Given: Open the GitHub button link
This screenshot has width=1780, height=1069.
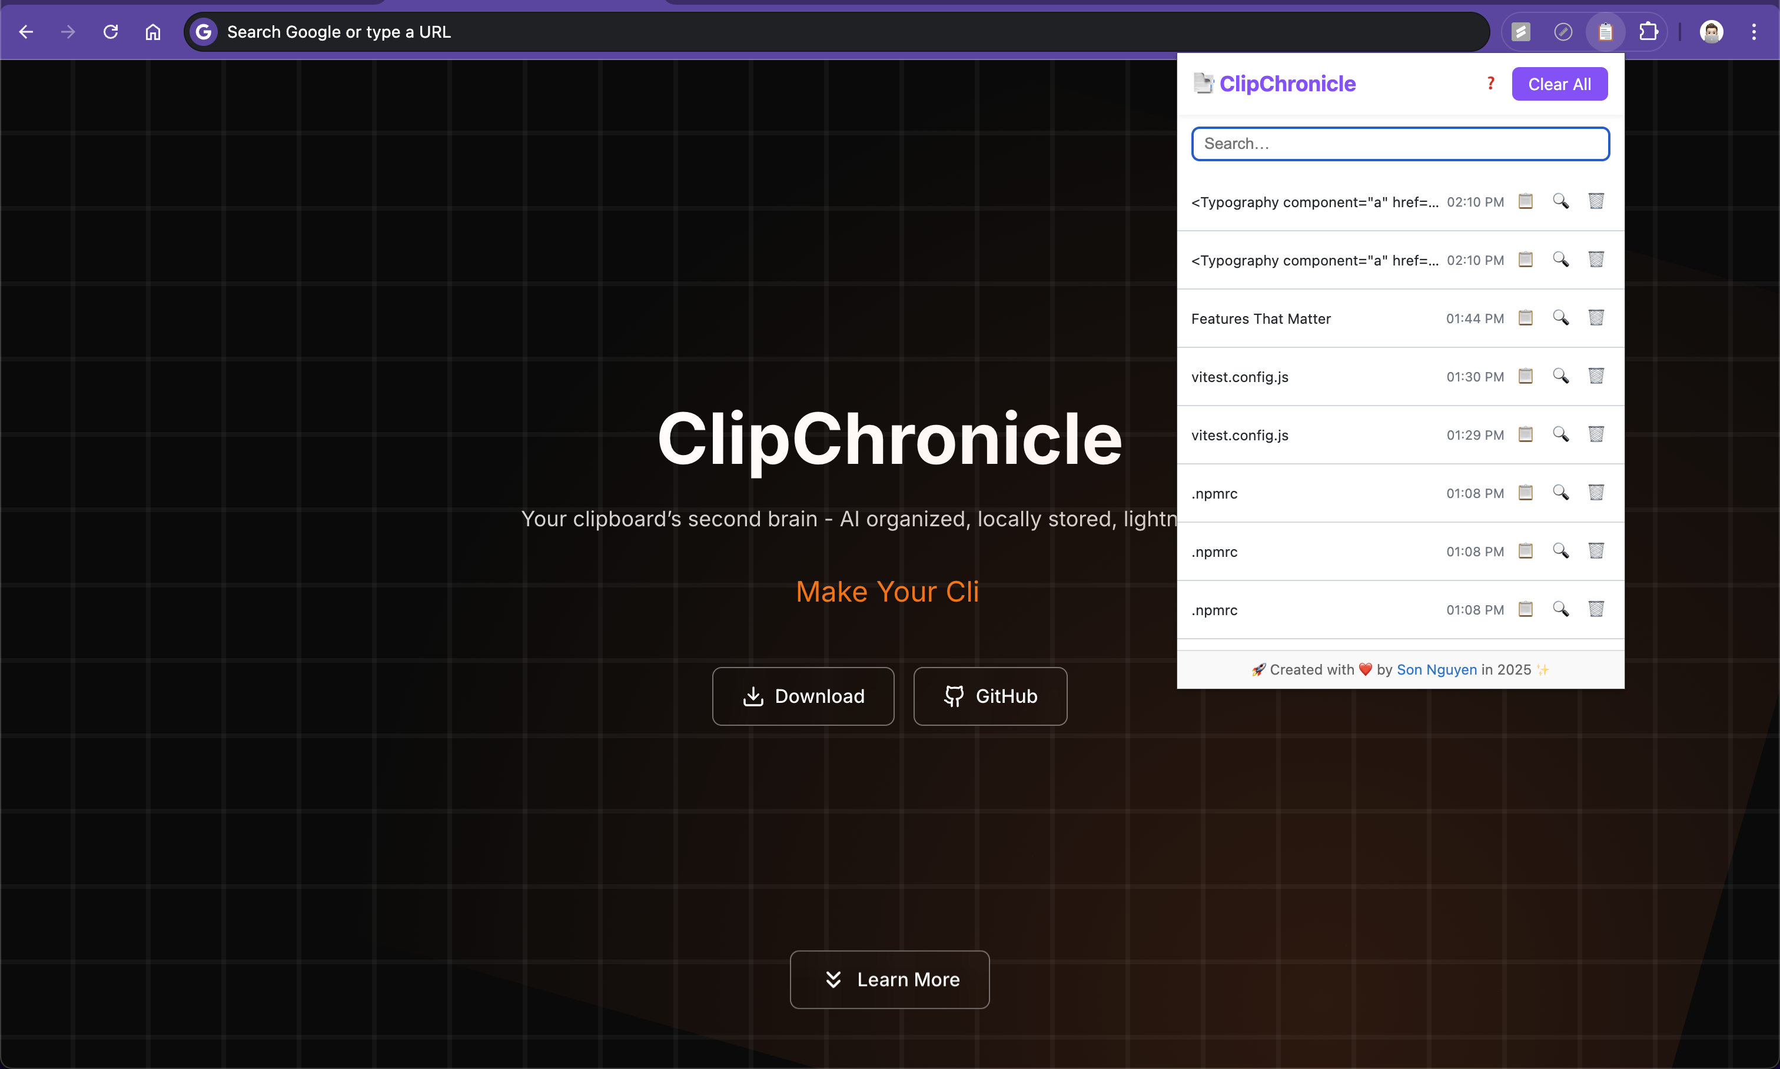Looking at the screenshot, I should [989, 696].
